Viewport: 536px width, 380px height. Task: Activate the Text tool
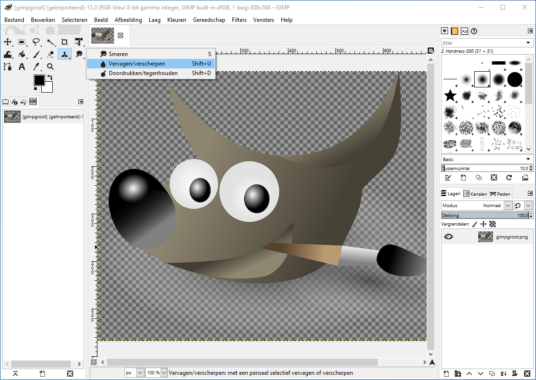click(22, 66)
